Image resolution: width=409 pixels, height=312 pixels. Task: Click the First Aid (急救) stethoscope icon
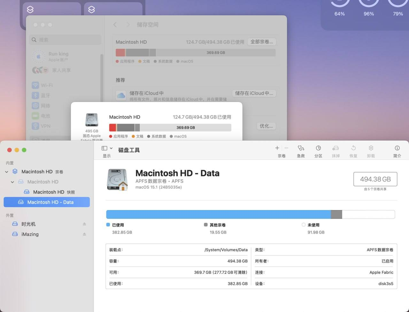(x=301, y=148)
